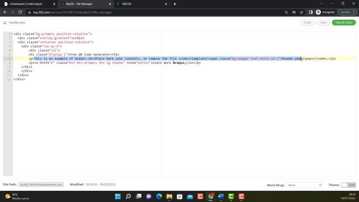Bookmark this page with the star icon
Image resolution: width=359 pixels, height=202 pixels.
[302, 12]
